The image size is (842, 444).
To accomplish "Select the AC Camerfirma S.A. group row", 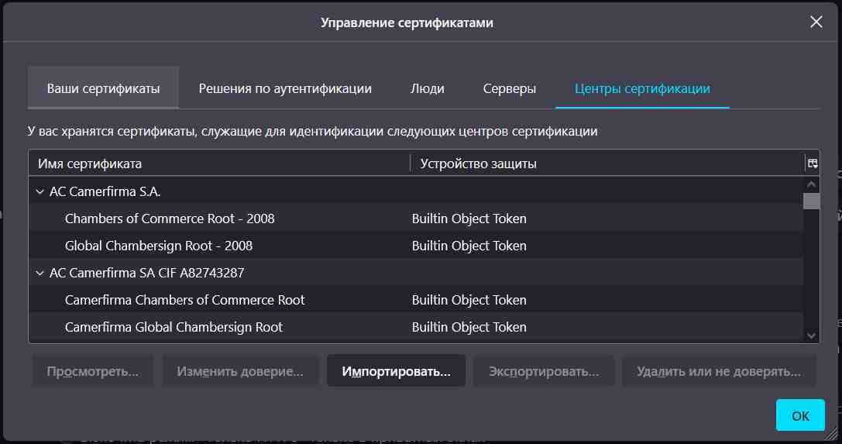I will coord(416,191).
